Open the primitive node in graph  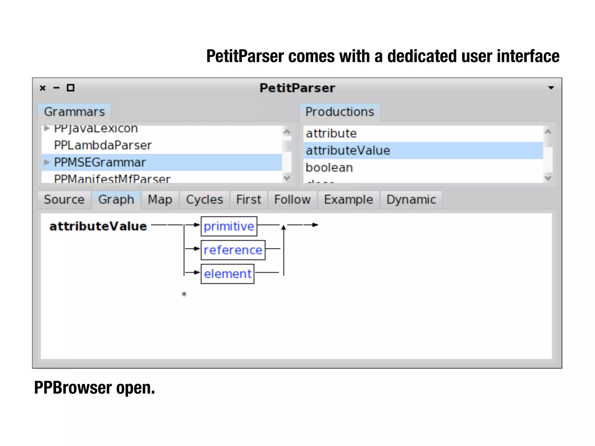[x=229, y=226]
